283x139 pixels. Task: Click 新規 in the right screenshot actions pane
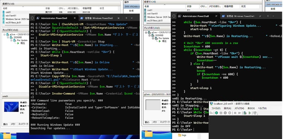(273, 9)
